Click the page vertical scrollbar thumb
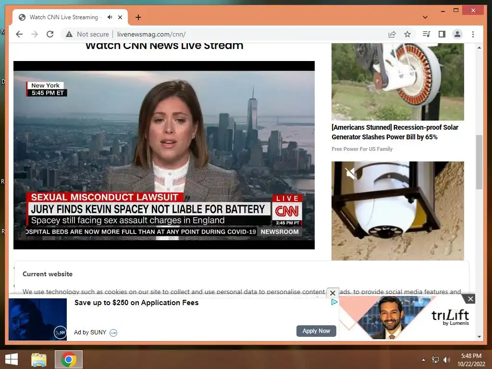The width and height of the screenshot is (492, 369). (479, 162)
